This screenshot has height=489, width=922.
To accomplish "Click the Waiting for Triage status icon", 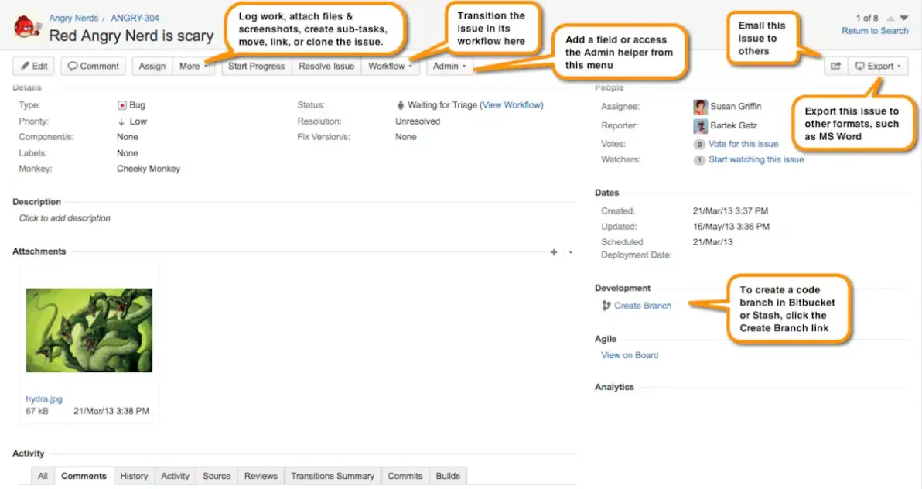I will click(401, 105).
